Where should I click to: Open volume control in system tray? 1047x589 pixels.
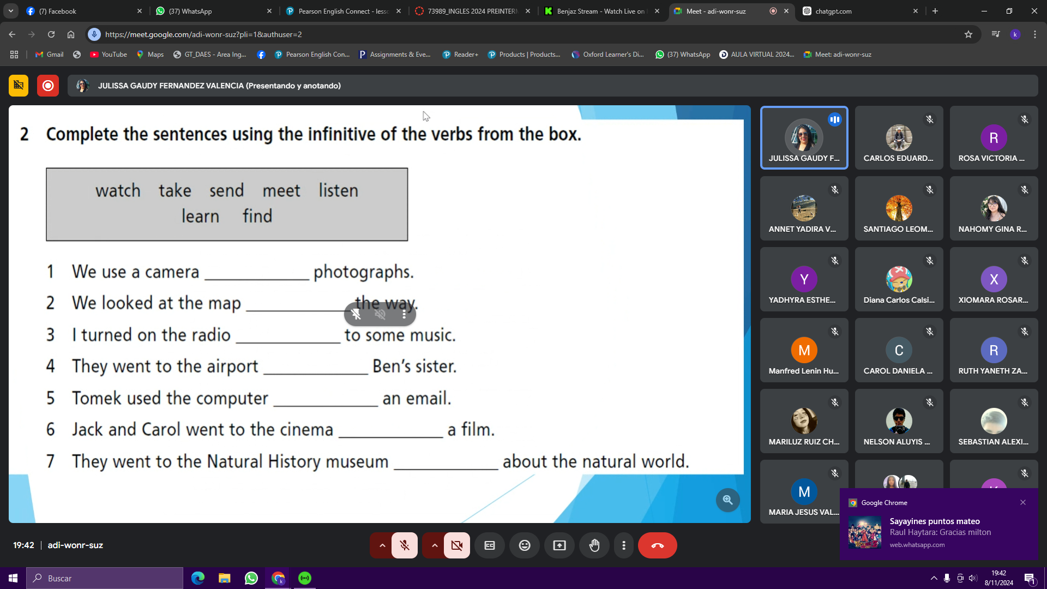tap(973, 578)
